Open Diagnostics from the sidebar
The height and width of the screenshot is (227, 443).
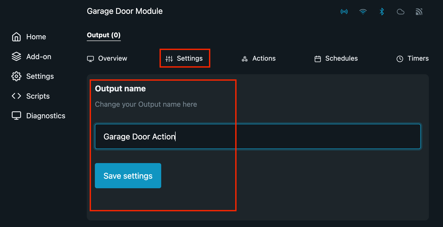[x=46, y=116]
